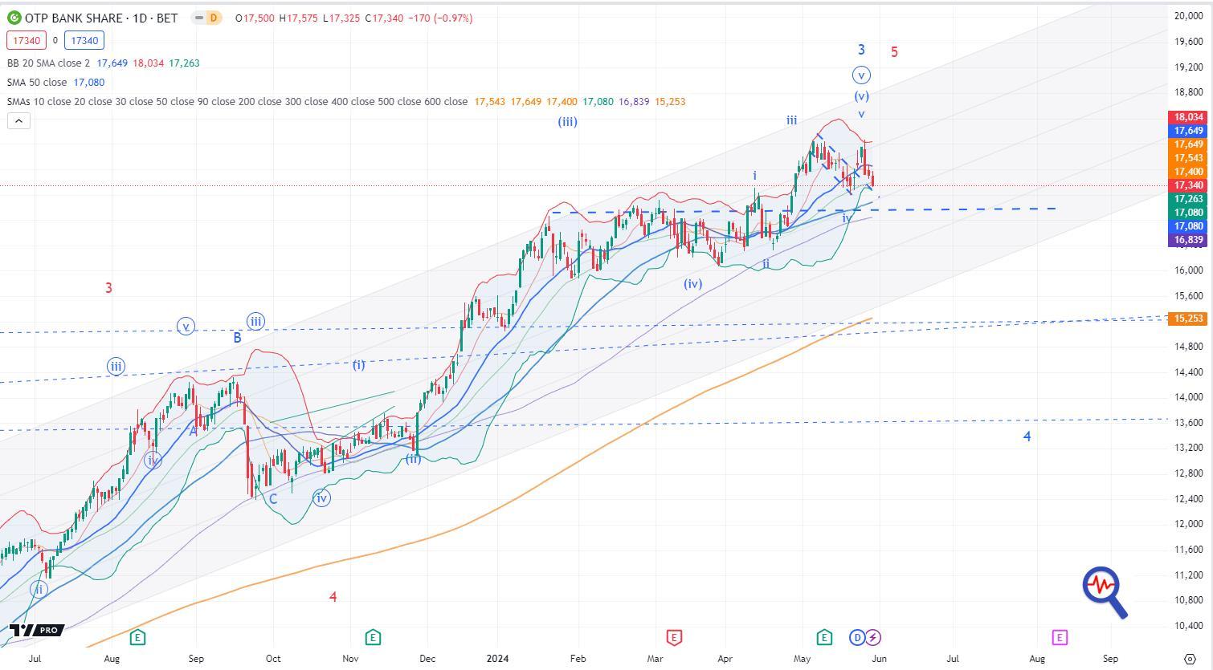
Task: Select the BB 20 SMA close 2 legend
Action: click(48, 63)
